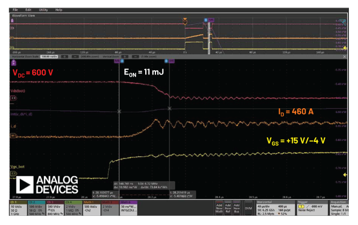Enable the DVM digital voltmeter
Screen dimensions: 358x225
coord(248,206)
